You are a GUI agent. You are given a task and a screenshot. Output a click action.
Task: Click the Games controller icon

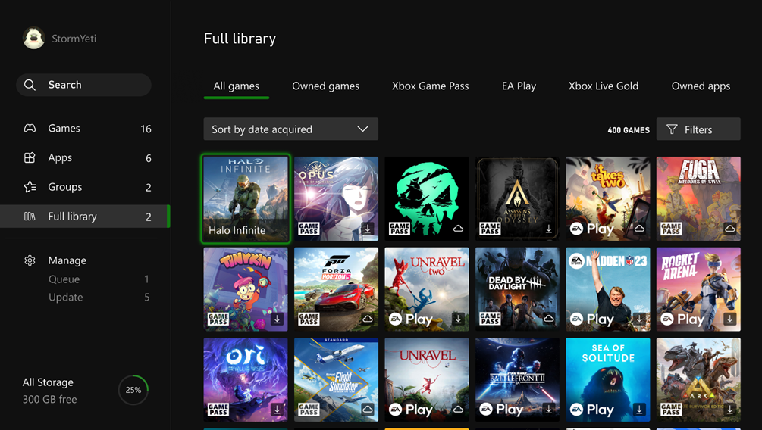[30, 129]
